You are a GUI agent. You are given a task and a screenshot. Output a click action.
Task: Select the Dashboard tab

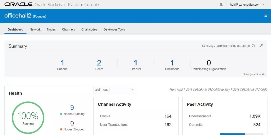(x=15, y=29)
